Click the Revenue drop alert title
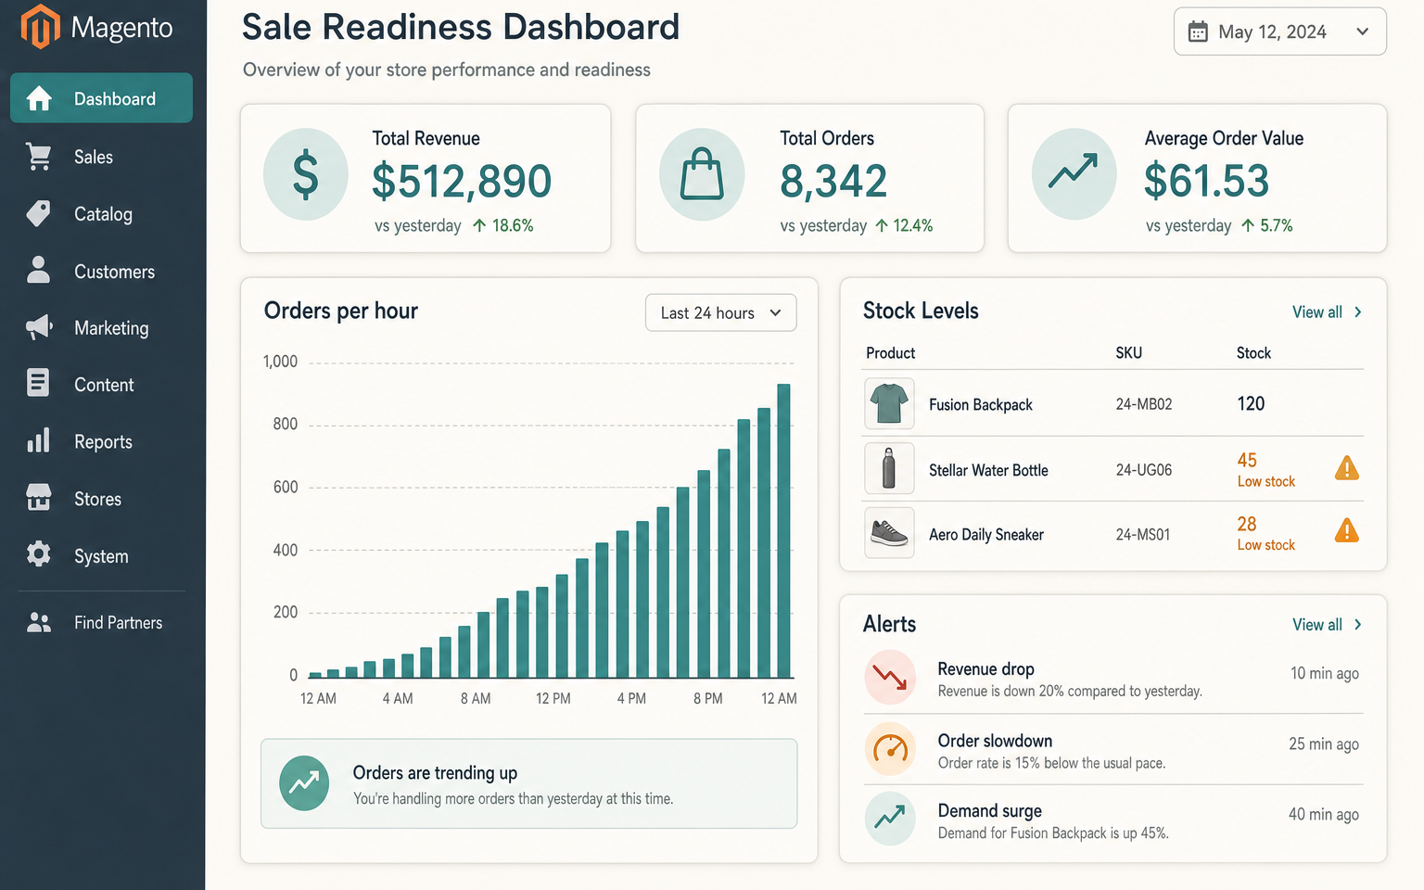1424x890 pixels. [x=985, y=669]
